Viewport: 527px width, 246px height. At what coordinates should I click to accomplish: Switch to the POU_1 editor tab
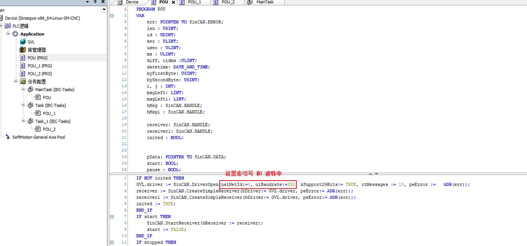194,2
